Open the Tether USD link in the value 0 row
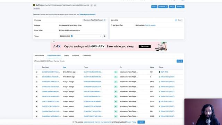222x125 pixels. [168, 77]
